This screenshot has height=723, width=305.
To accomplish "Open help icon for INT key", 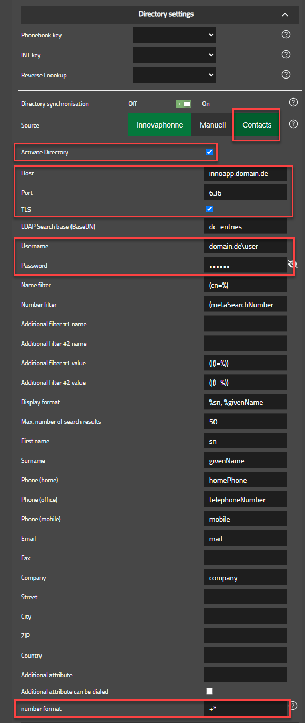I will click(286, 54).
